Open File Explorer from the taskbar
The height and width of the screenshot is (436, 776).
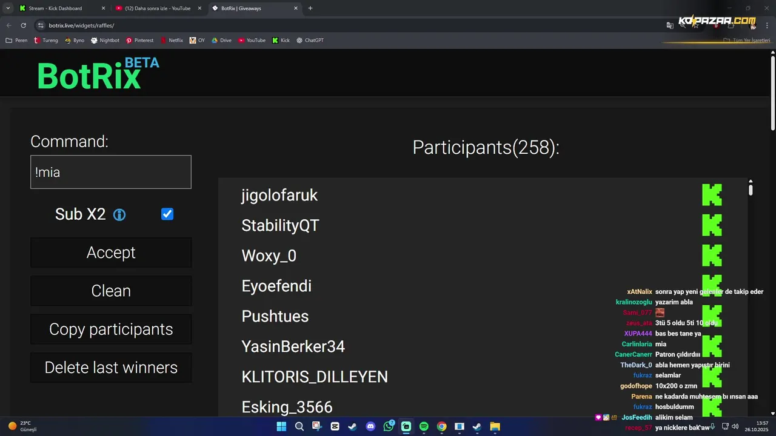(x=495, y=426)
